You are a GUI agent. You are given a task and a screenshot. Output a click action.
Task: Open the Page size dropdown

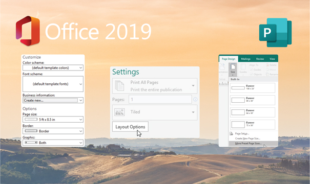tap(53, 120)
